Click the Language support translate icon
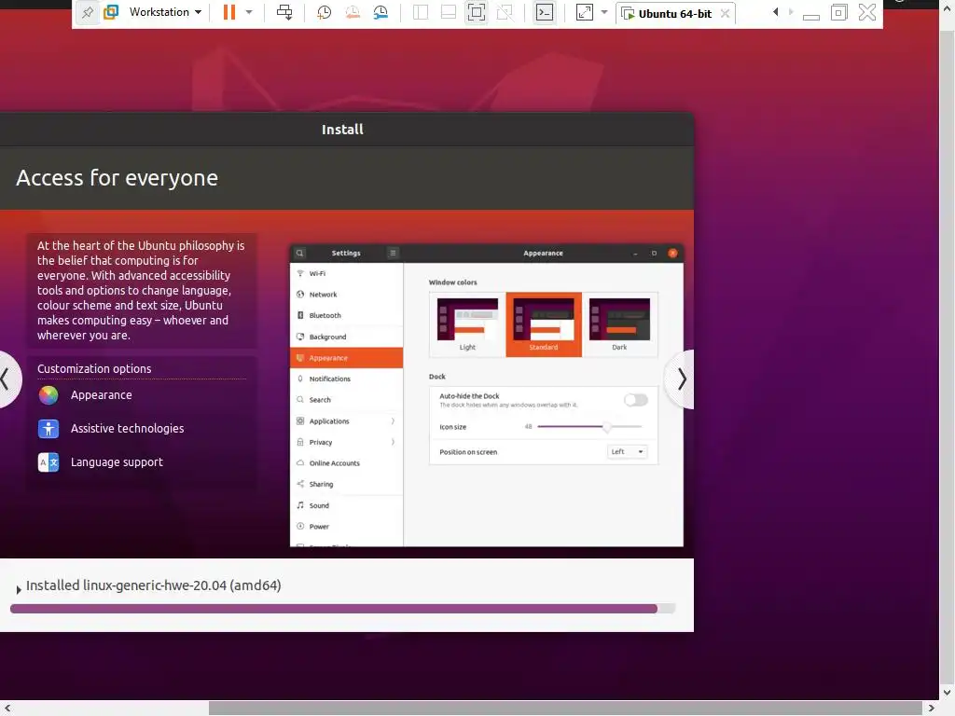This screenshot has width=955, height=716. (48, 462)
